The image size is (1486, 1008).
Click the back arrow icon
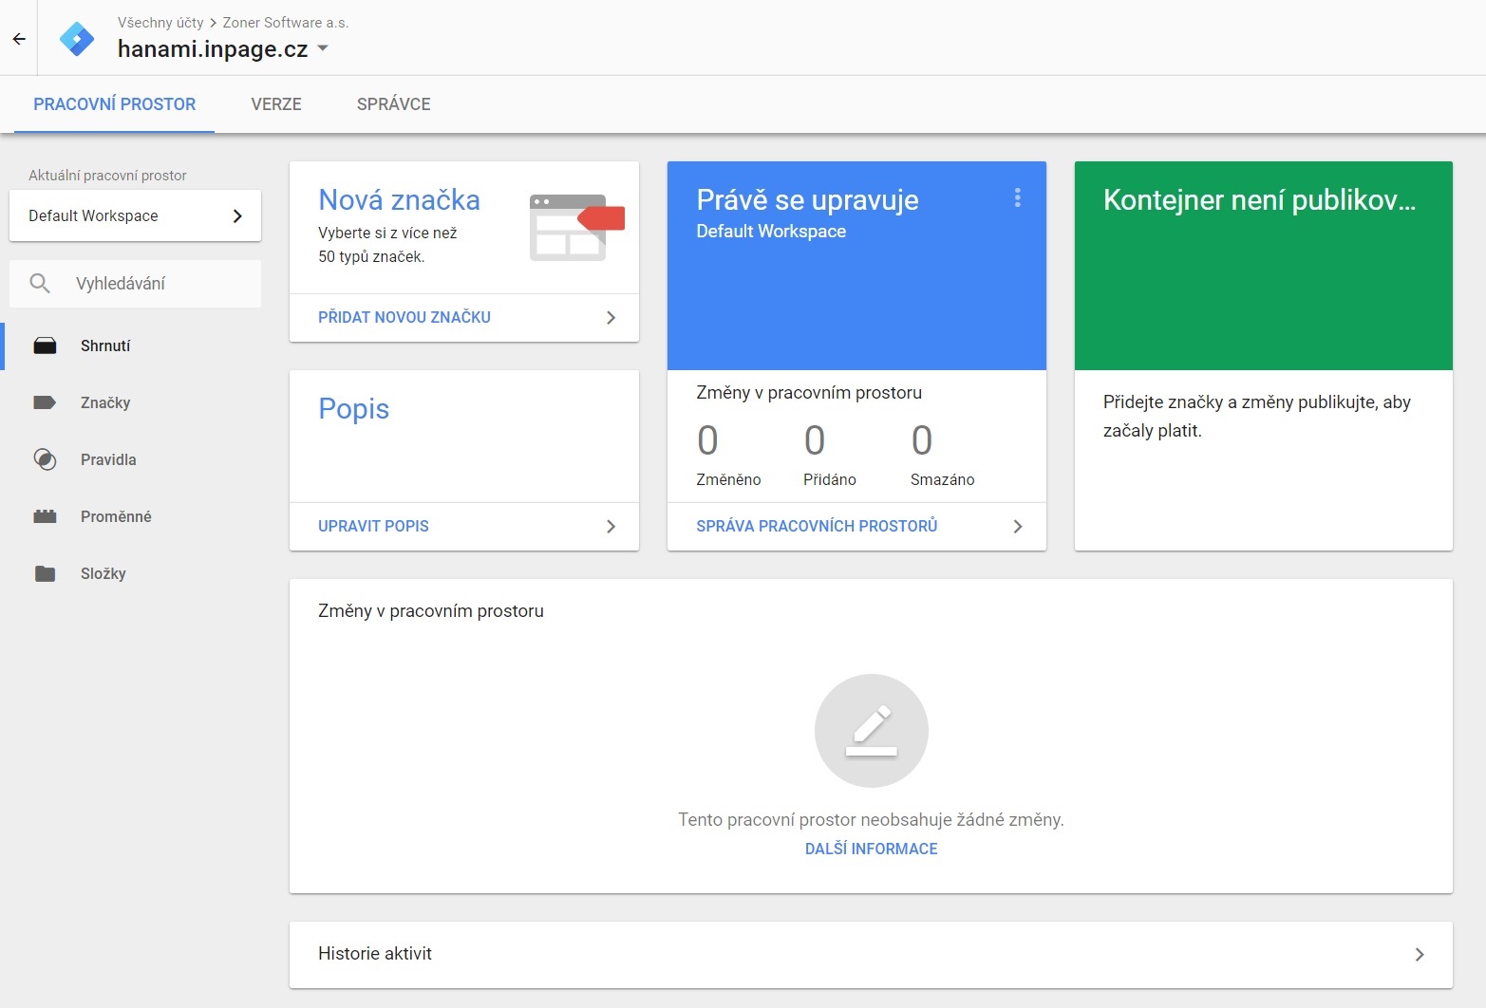(19, 39)
